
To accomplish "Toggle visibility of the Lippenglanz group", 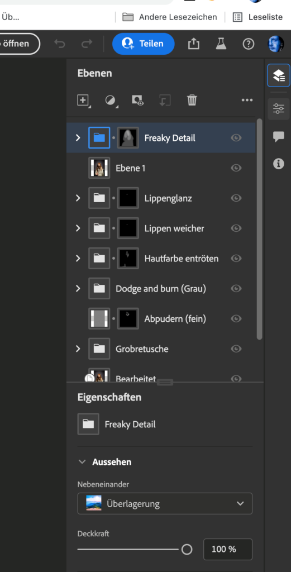I will click(236, 198).
